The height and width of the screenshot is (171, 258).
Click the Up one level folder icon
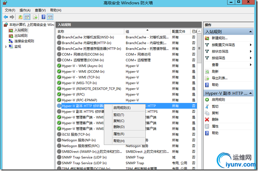coord(20,17)
